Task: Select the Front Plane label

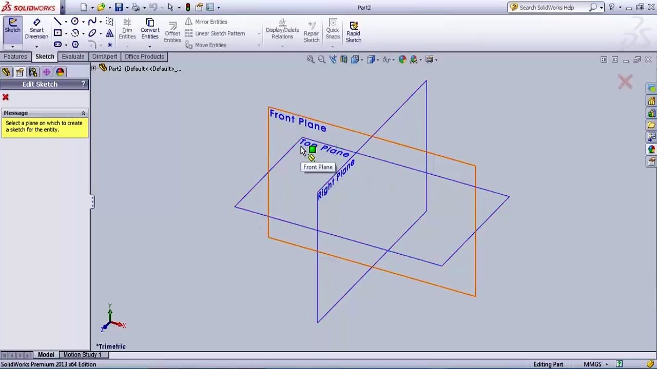Action: click(x=298, y=120)
